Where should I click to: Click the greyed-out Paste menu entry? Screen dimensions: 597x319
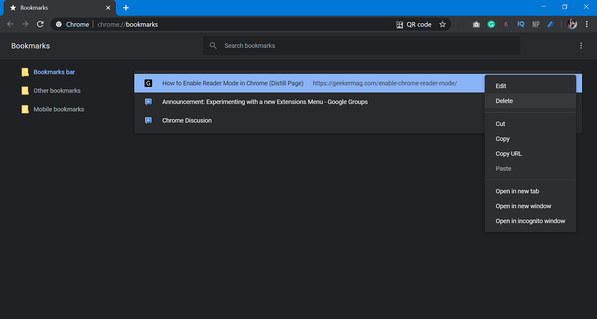click(530, 168)
